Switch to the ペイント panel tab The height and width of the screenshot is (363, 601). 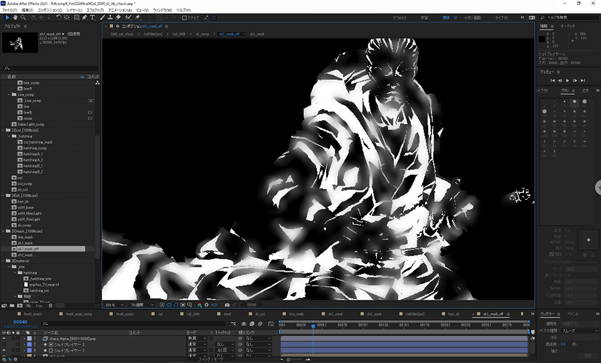573,314
